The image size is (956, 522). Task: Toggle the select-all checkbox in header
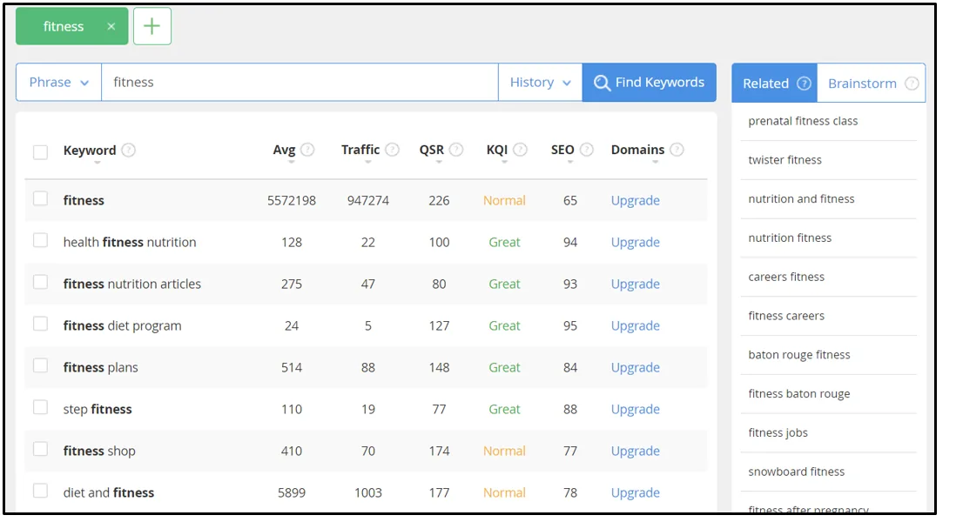click(x=40, y=152)
